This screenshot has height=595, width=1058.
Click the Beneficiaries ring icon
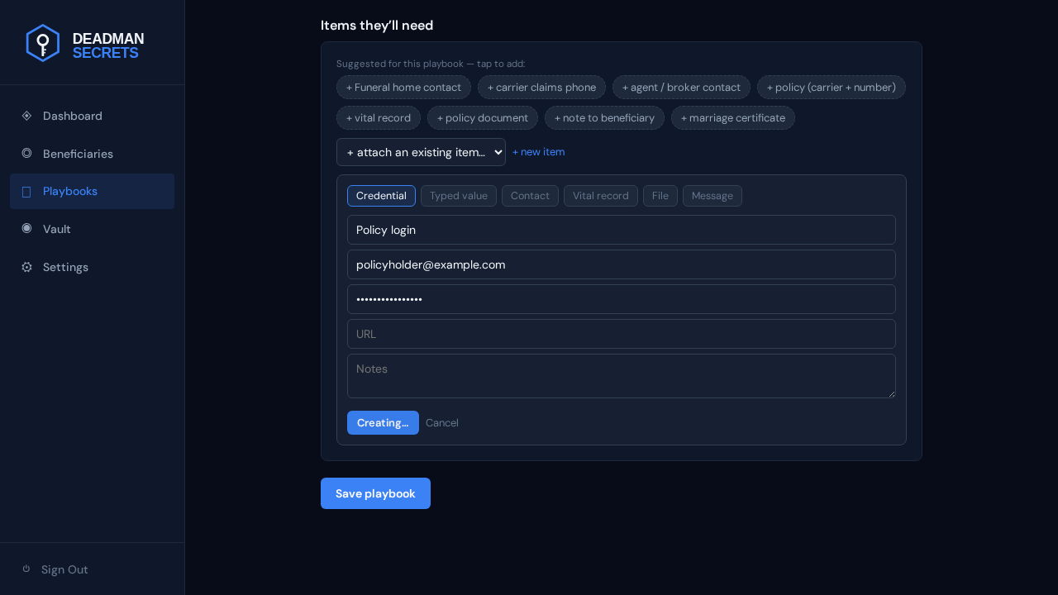[x=26, y=154]
